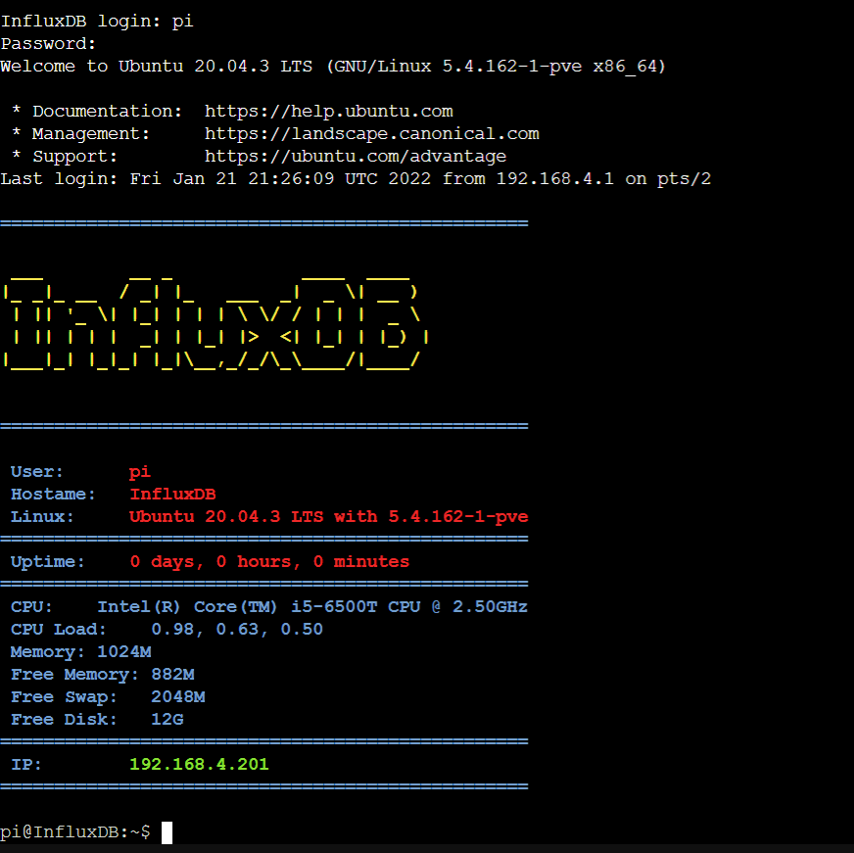Click '192.168.4.1' in the last login line
854x853 pixels.
pos(555,178)
